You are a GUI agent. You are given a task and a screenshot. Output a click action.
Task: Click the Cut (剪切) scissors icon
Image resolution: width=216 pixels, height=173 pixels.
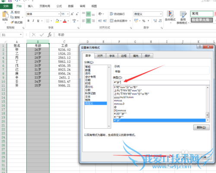click(x=12, y=12)
